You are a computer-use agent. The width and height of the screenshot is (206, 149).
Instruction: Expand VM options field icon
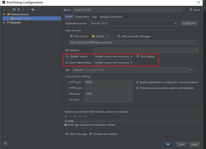[196, 50]
